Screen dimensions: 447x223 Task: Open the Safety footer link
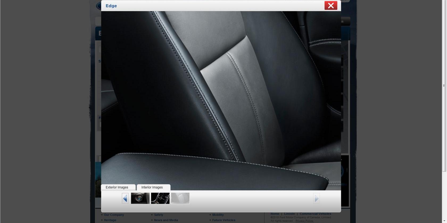click(x=159, y=215)
